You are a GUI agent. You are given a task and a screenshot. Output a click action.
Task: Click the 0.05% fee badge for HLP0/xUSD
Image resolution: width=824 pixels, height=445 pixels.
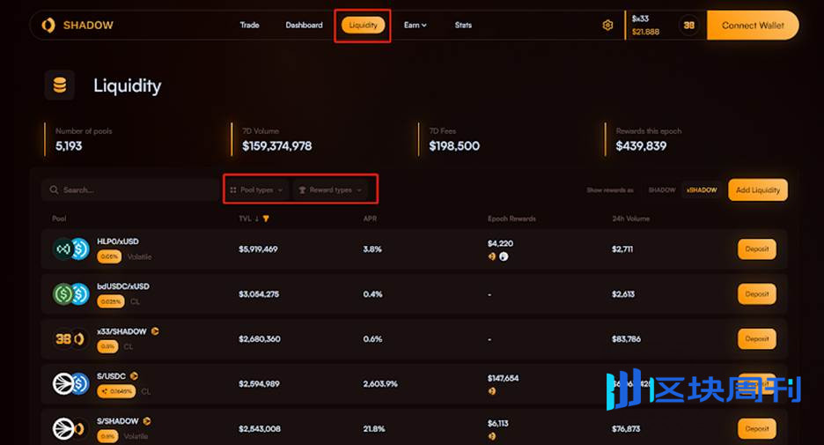point(109,256)
